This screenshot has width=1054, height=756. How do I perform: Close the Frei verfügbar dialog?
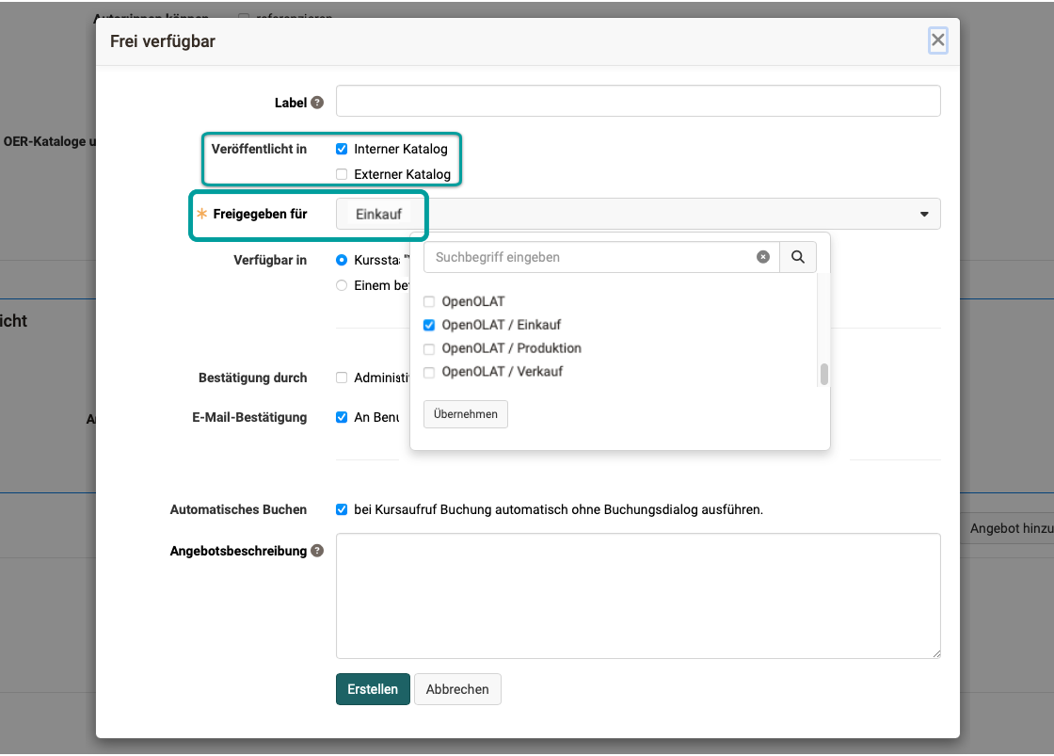[x=937, y=40]
